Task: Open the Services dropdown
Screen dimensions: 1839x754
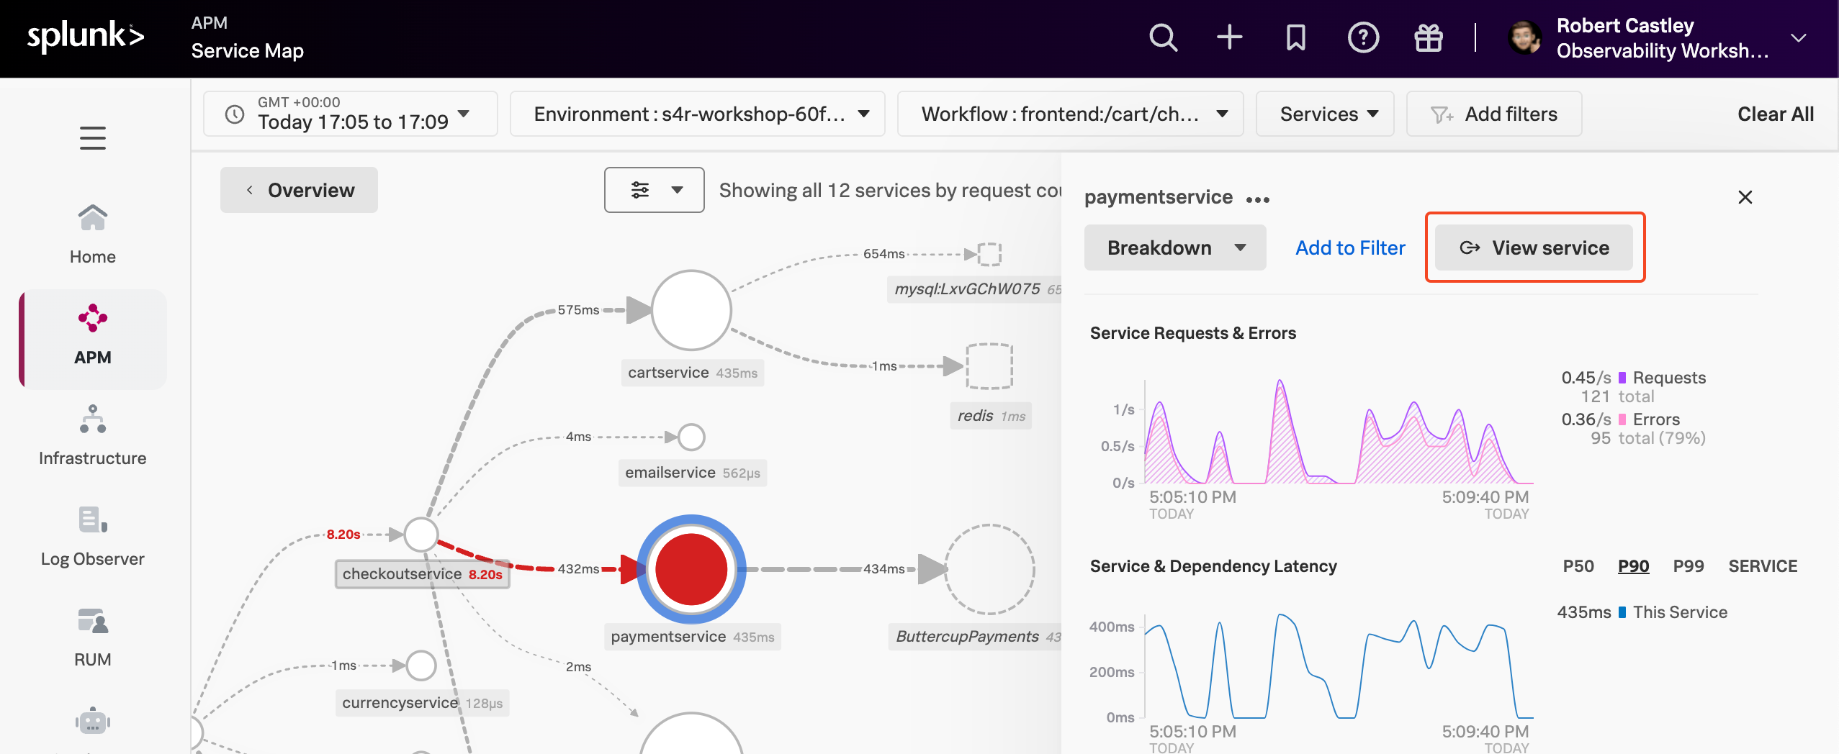Action: [1325, 114]
